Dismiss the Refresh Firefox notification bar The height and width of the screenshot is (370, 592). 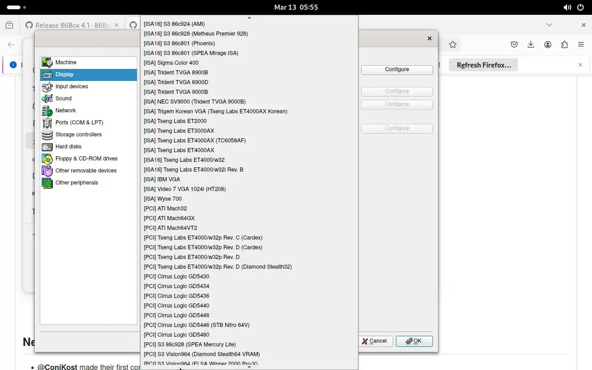[580, 65]
